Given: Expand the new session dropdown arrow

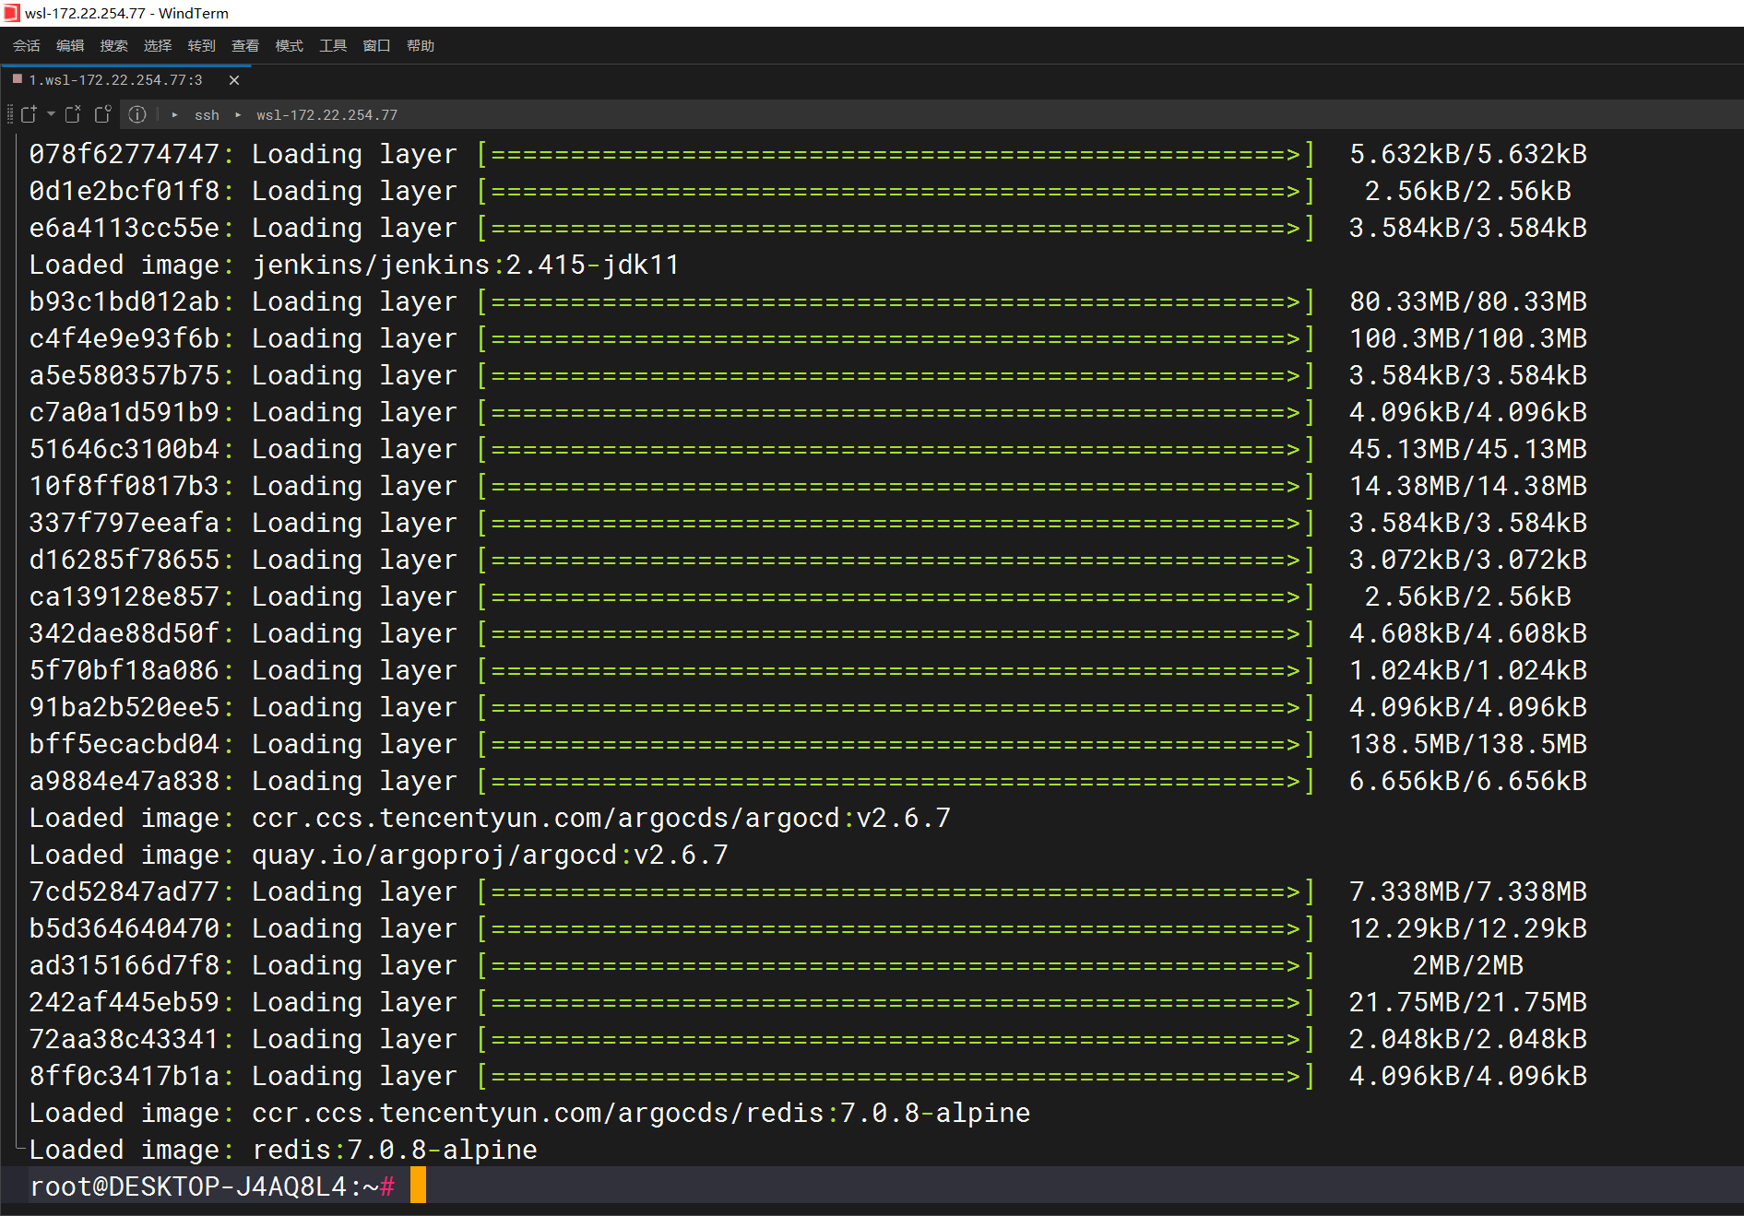Looking at the screenshot, I should (x=51, y=114).
